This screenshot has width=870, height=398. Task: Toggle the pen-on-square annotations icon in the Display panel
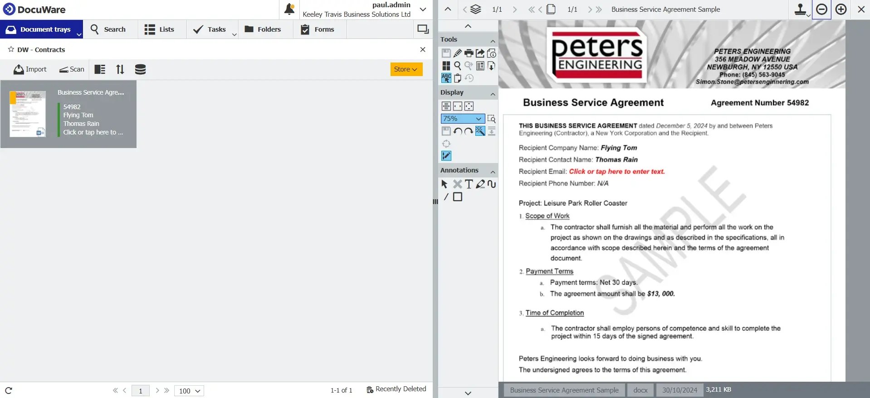[x=446, y=156]
